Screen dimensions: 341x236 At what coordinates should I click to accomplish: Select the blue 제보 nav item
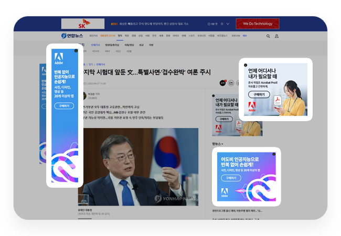(244, 36)
